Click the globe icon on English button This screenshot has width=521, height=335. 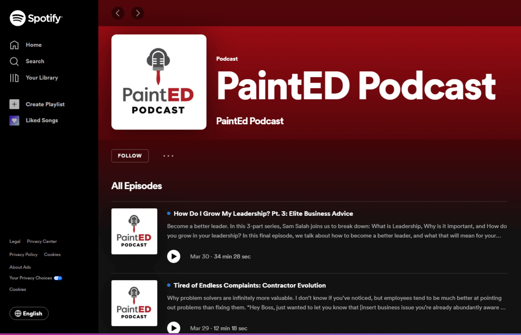18,313
